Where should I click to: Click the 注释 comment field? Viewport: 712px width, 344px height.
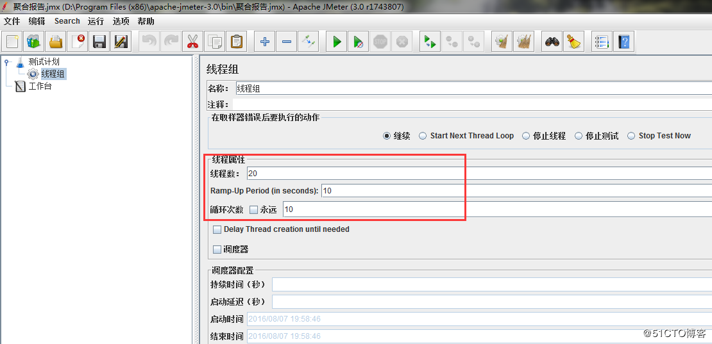pyautogui.click(x=472, y=104)
